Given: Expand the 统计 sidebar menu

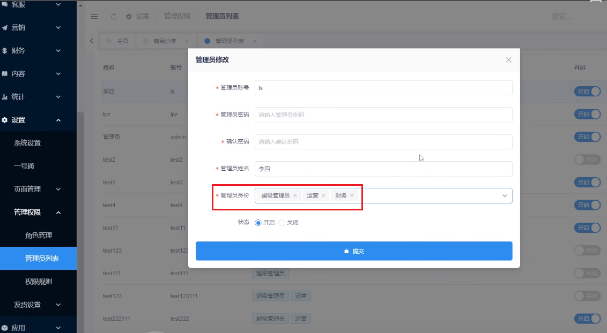Looking at the screenshot, I should [x=58, y=97].
